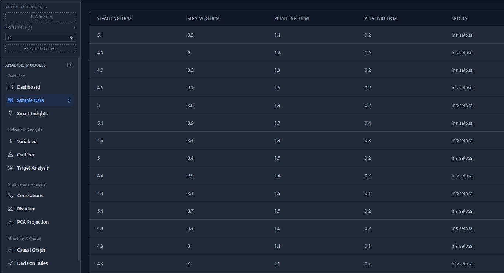Viewport: 504px width, 273px height.
Task: Click the Bivariate scatter plot icon
Action: (10, 209)
